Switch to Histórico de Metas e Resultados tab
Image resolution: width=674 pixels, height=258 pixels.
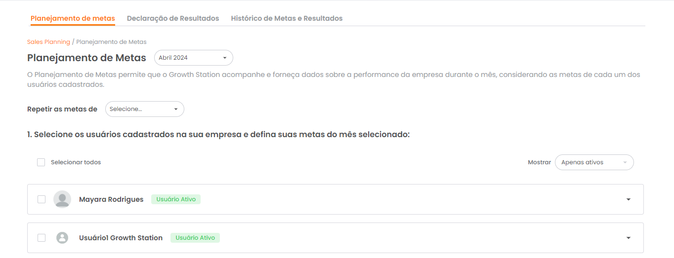coord(287,18)
